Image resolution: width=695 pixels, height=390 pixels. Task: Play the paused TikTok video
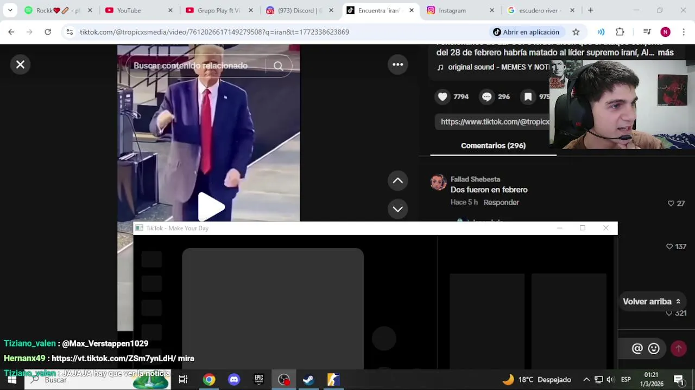(211, 207)
